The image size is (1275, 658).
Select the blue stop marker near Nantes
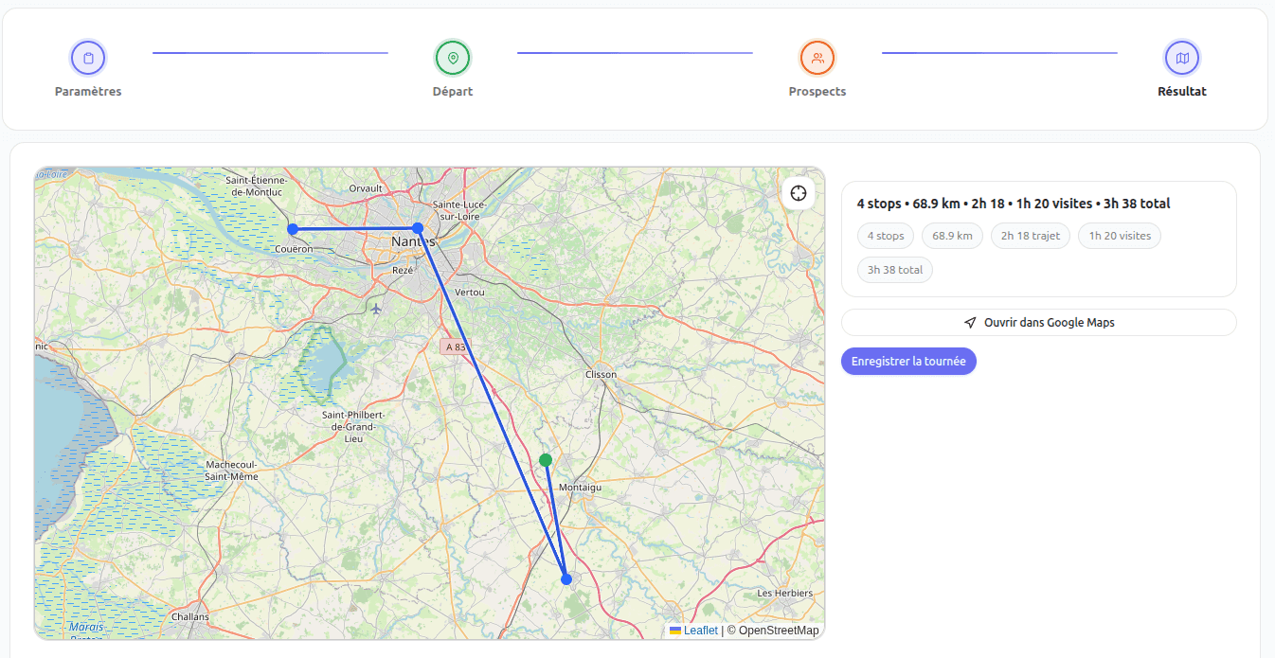[x=417, y=227]
